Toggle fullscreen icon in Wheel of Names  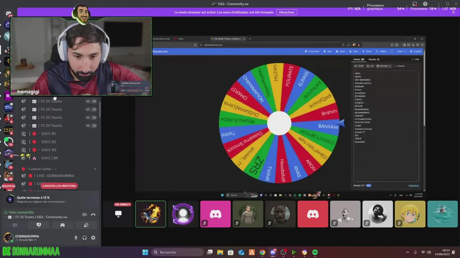tap(392, 51)
